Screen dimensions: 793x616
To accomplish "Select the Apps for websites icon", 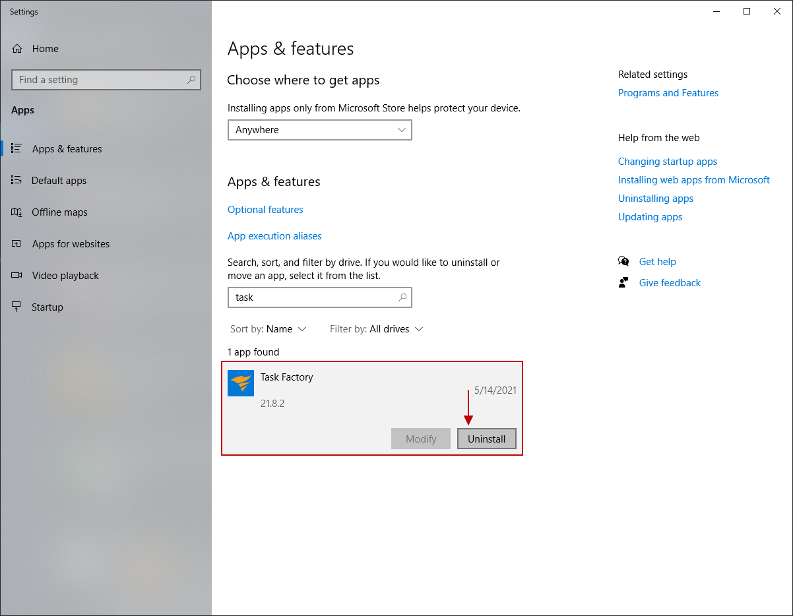I will (x=18, y=243).
